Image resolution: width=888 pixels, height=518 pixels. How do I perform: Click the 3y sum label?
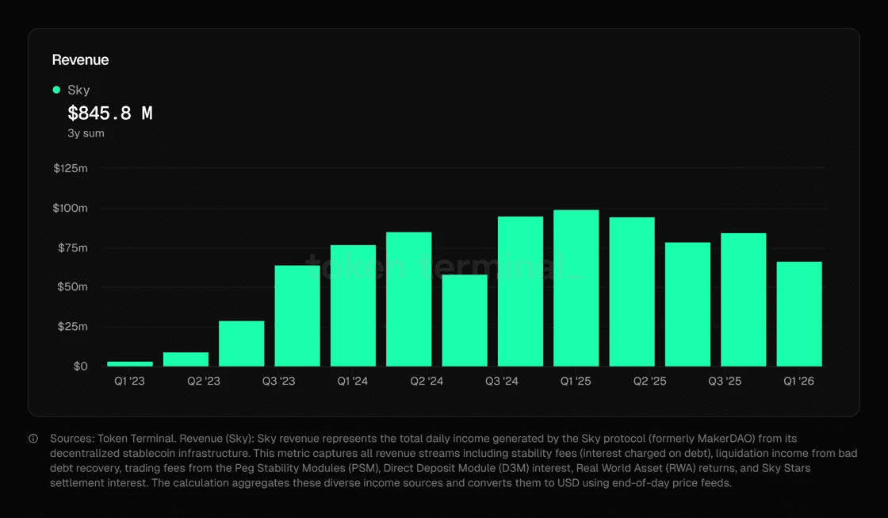[x=86, y=133]
